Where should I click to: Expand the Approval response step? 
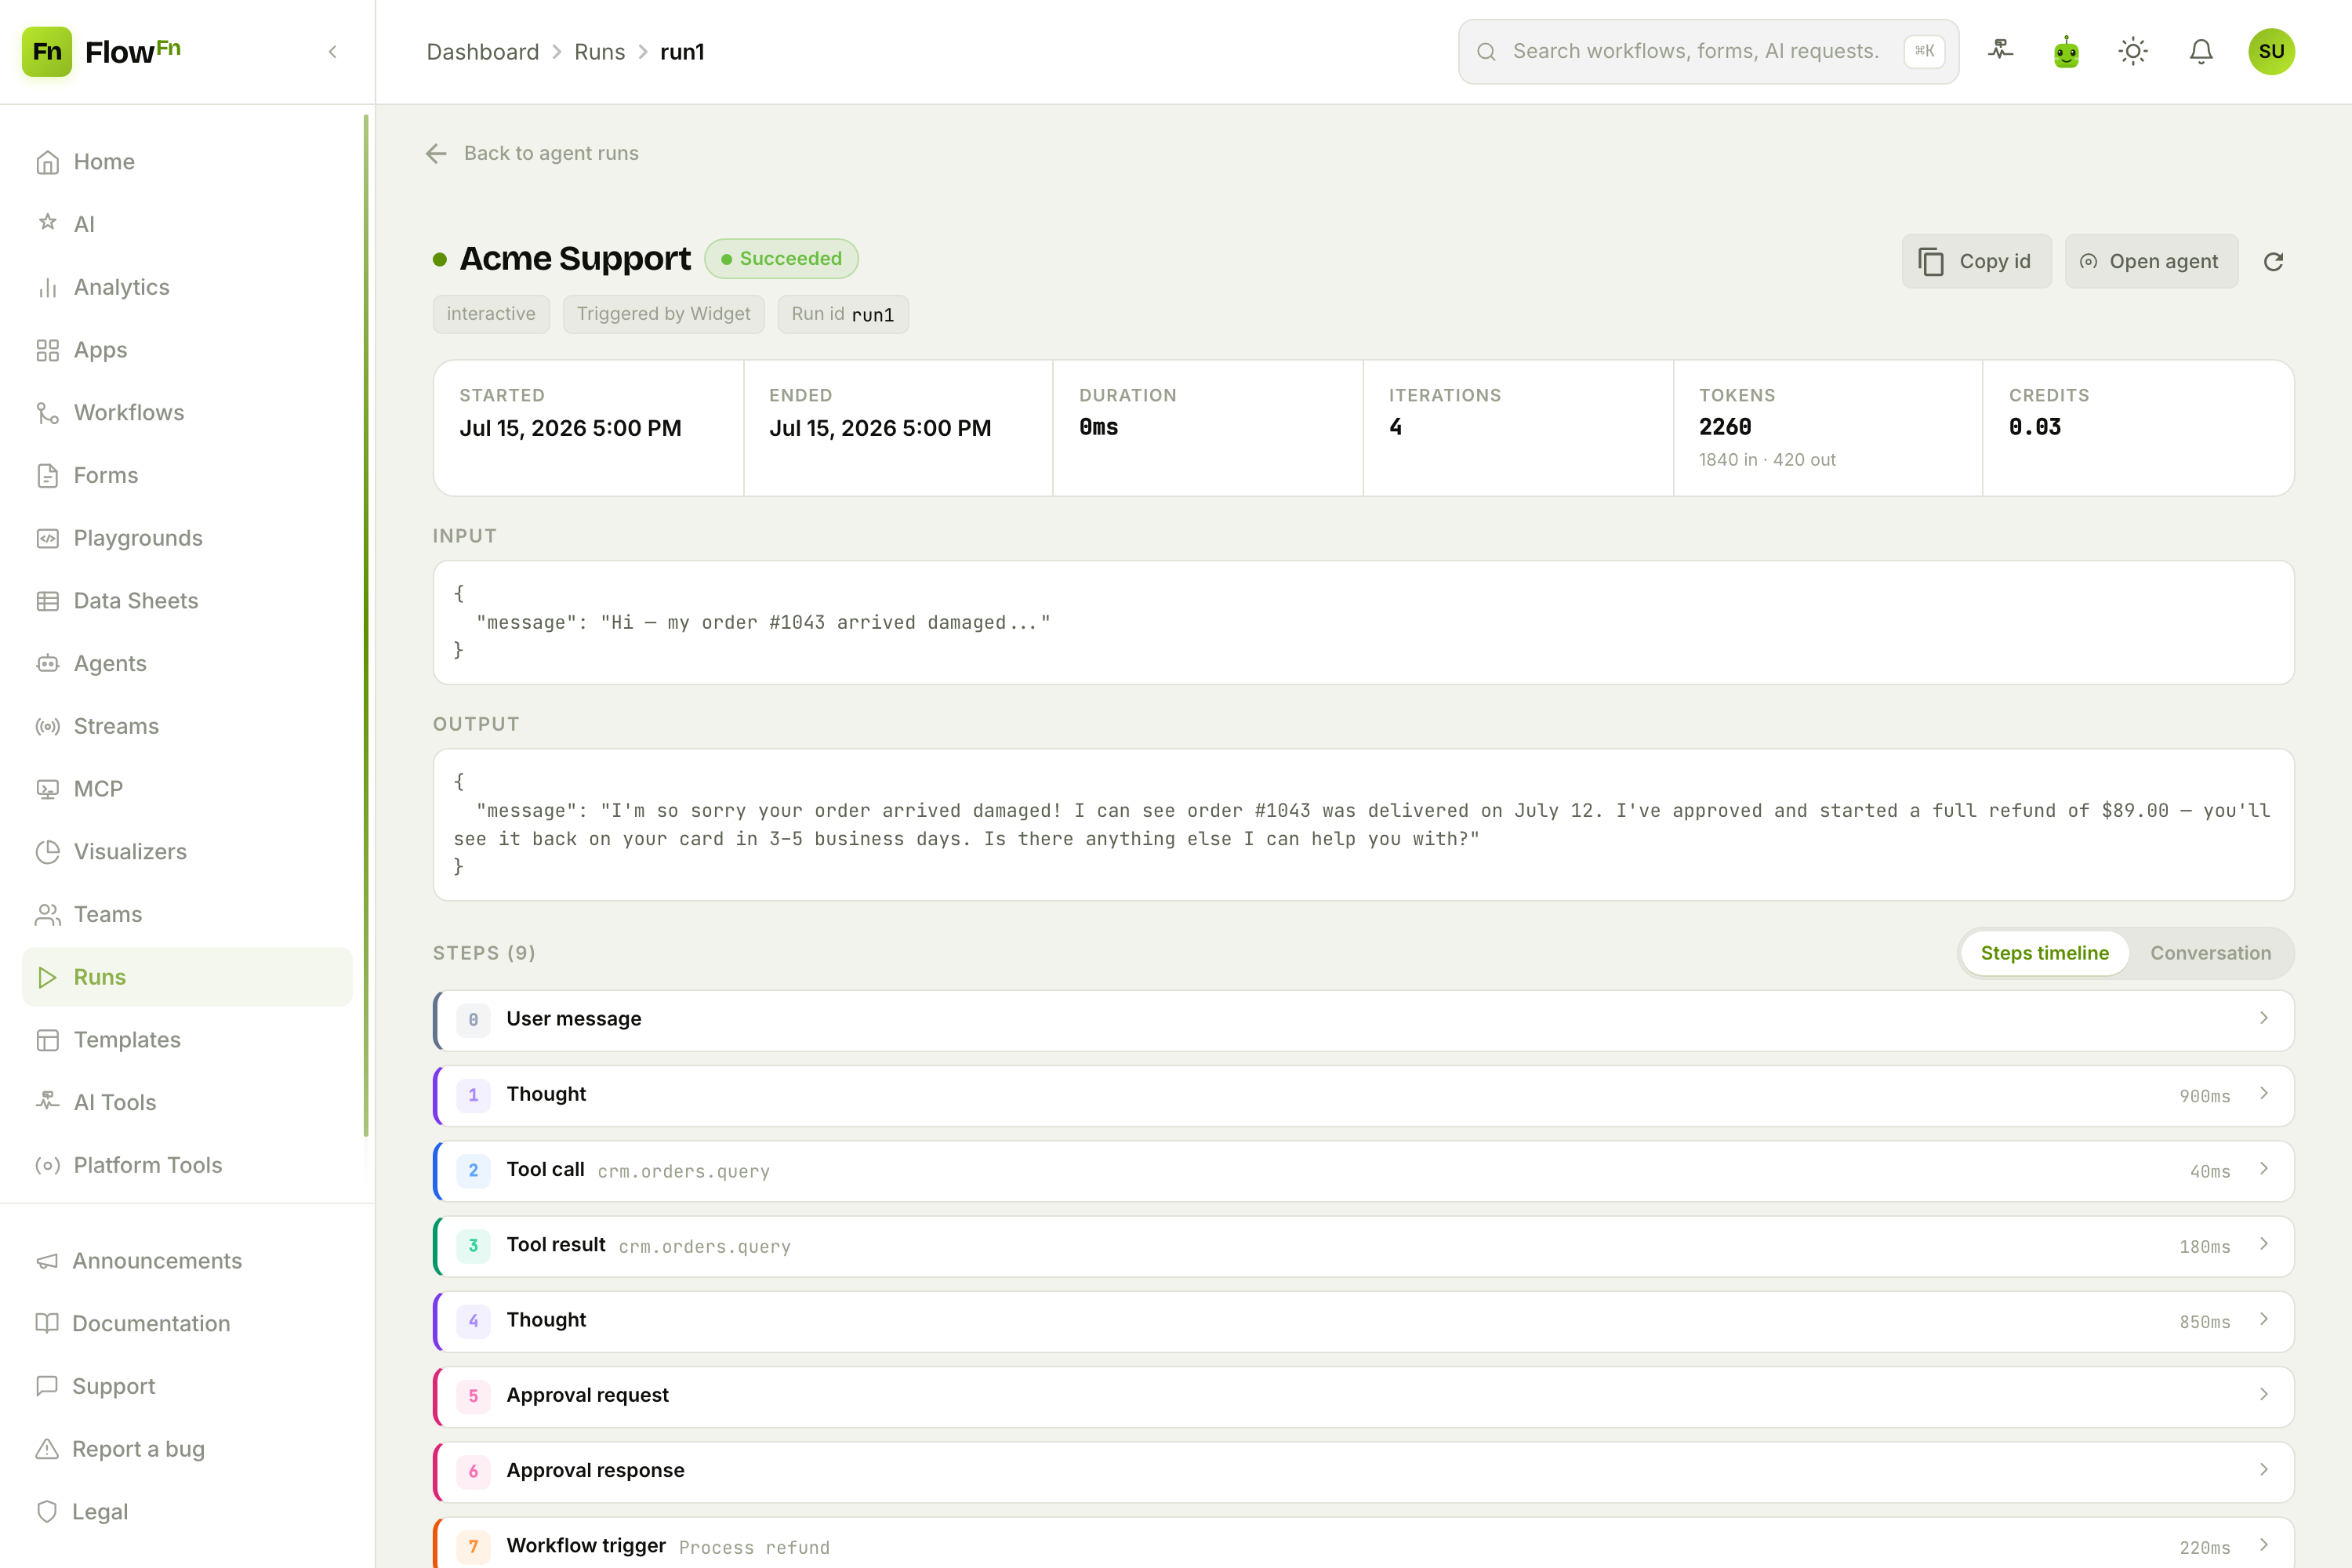(1363, 1471)
